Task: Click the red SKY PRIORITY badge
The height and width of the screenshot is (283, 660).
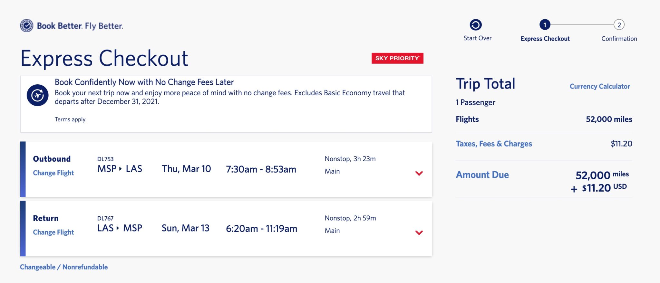Action: click(397, 59)
